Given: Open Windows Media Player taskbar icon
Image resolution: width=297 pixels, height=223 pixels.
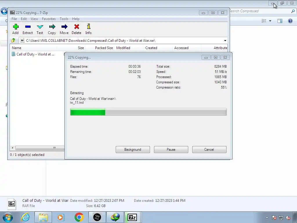Looking at the screenshot, I should [x=61, y=217].
